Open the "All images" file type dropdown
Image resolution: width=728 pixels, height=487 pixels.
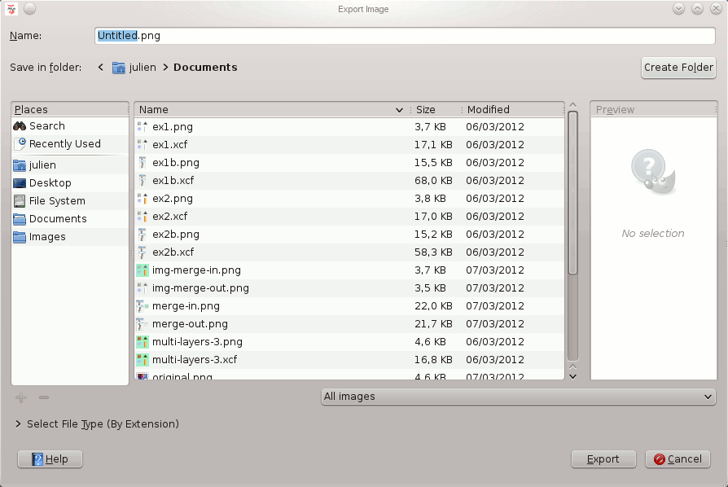click(x=519, y=397)
